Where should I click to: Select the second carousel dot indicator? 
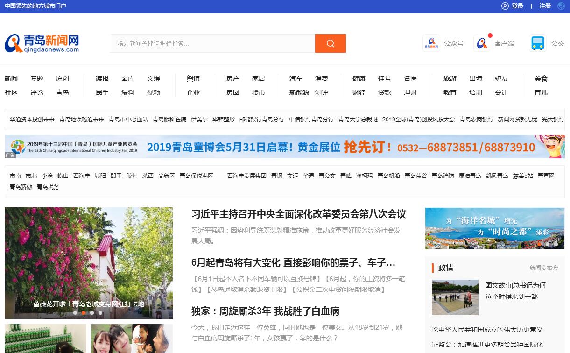(84, 313)
